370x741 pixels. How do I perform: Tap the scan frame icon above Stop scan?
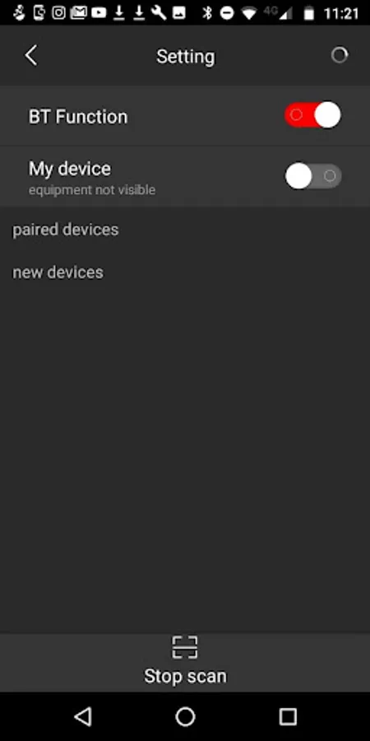(184, 647)
